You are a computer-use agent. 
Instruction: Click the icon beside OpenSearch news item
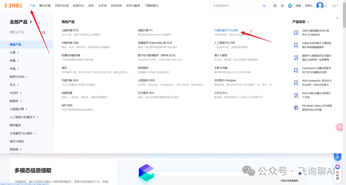296,70
